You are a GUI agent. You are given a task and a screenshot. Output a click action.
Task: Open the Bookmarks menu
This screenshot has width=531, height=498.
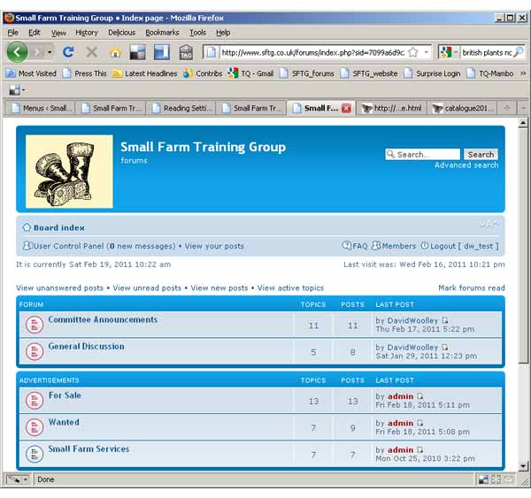tap(162, 32)
